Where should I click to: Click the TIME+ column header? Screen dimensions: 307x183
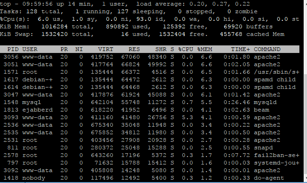(x=241, y=49)
